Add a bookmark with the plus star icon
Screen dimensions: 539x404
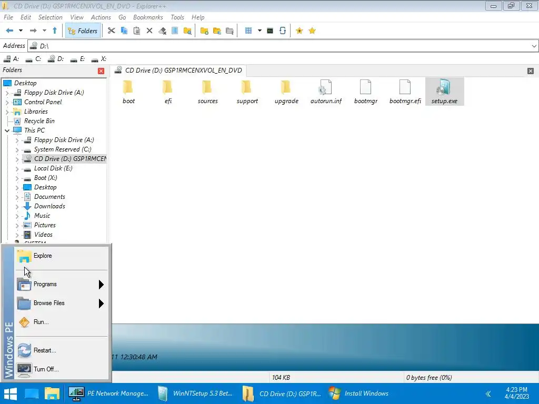tap(300, 31)
